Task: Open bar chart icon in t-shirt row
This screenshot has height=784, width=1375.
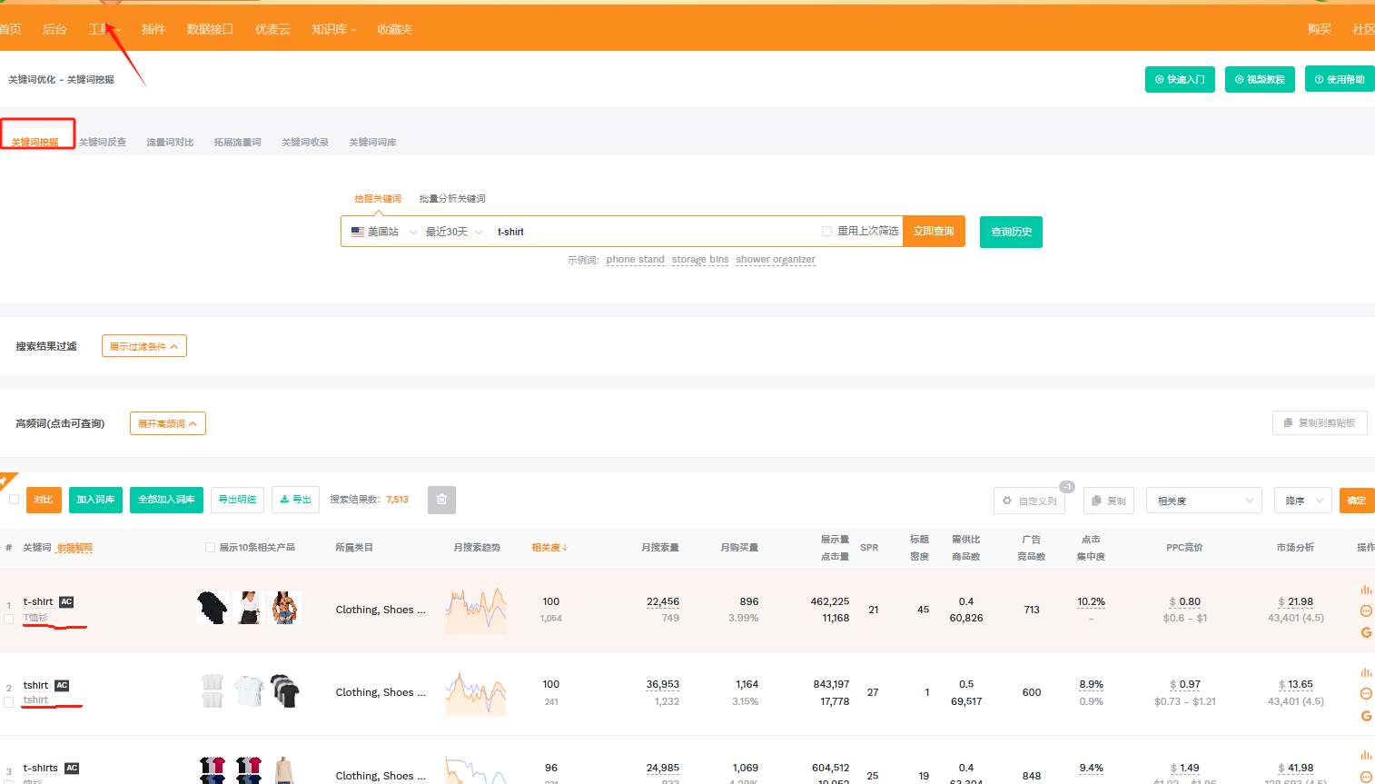Action: click(x=1366, y=590)
